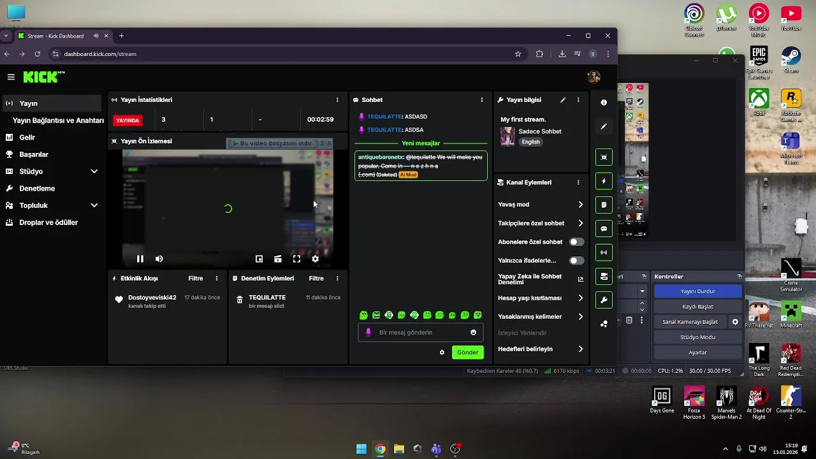This screenshot has width=816, height=459.
Task: Toggle activity feed lightning widget icon
Action: (x=604, y=181)
